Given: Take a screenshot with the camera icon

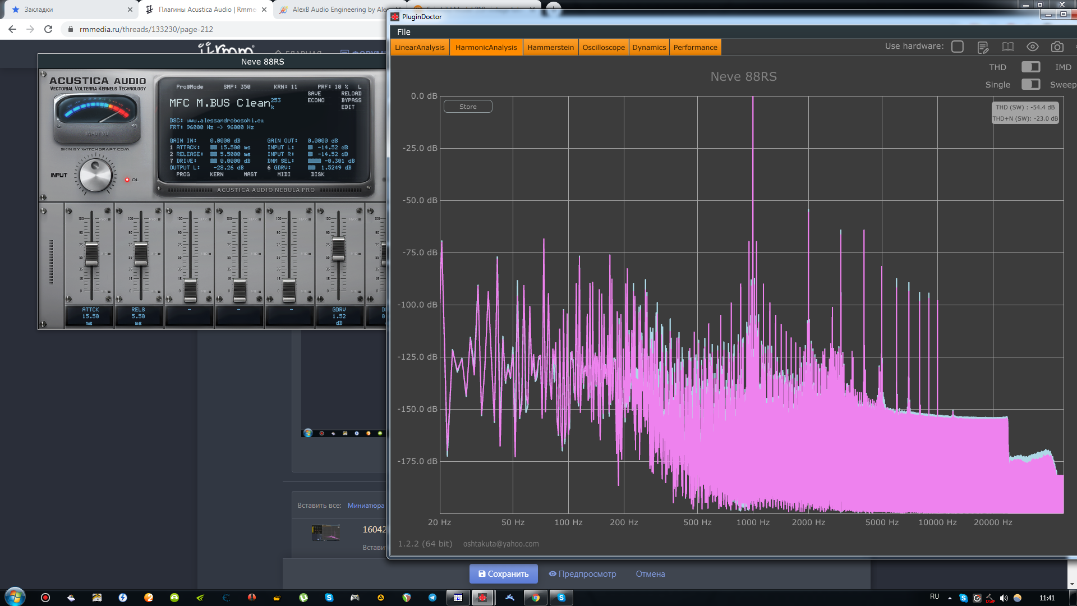Looking at the screenshot, I should [1057, 47].
